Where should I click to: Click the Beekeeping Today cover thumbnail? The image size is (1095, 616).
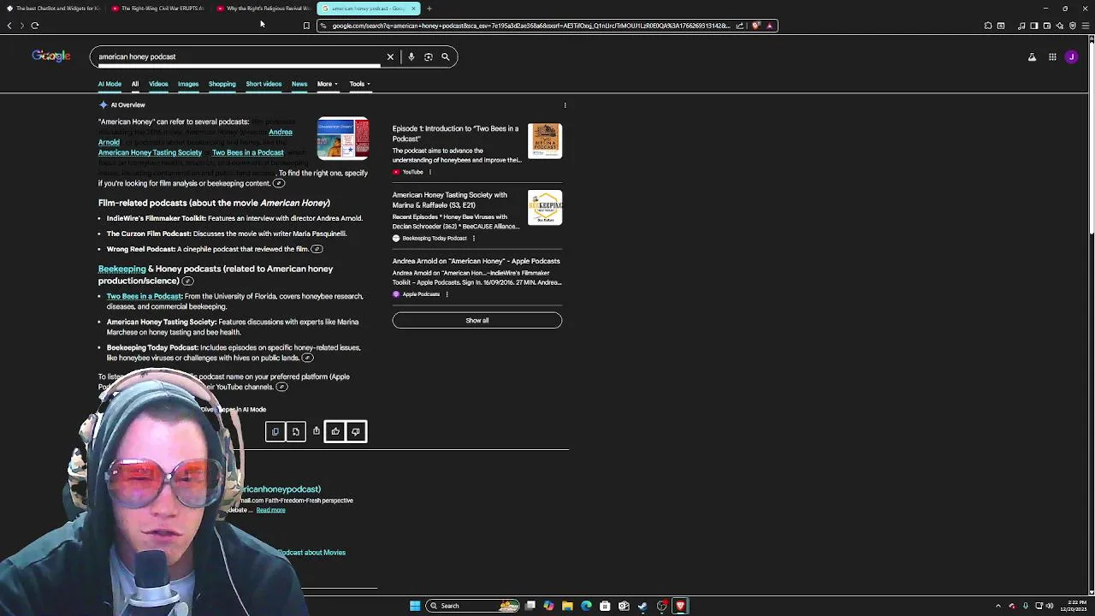coord(545,207)
